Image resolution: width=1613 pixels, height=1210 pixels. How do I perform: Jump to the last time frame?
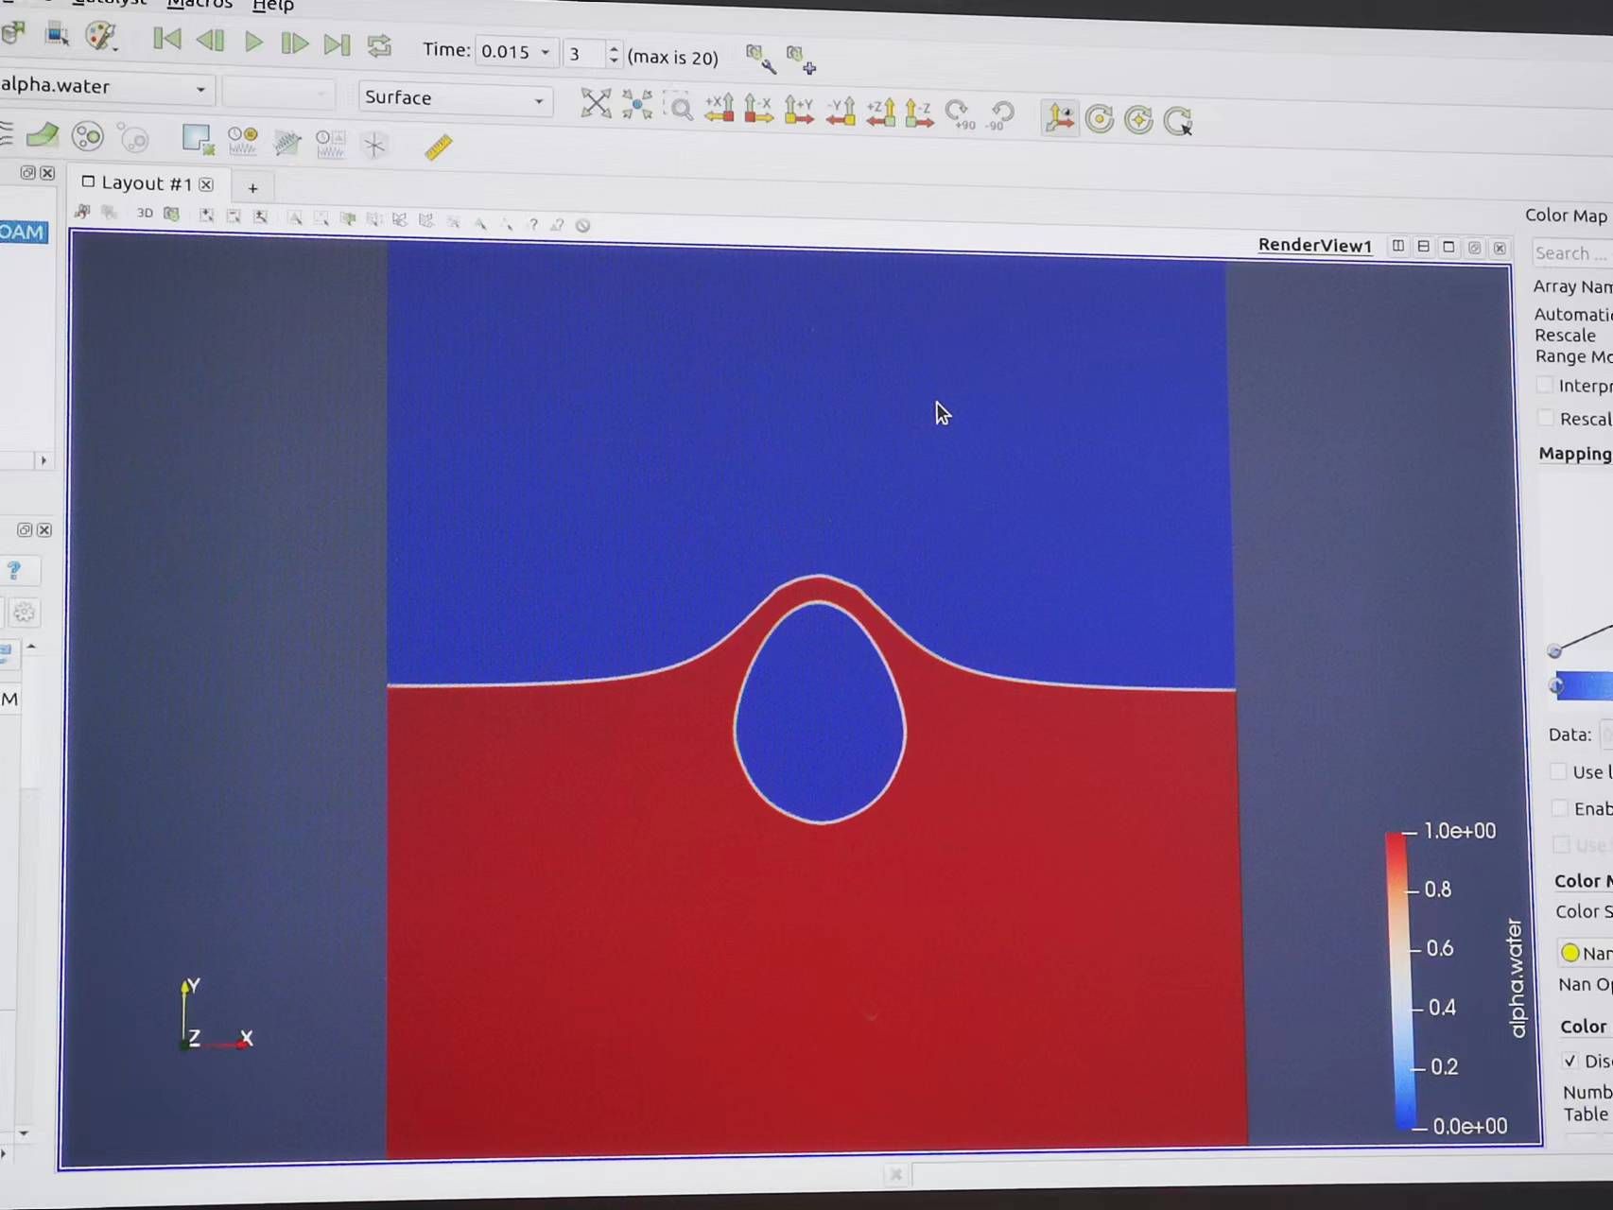tap(337, 43)
